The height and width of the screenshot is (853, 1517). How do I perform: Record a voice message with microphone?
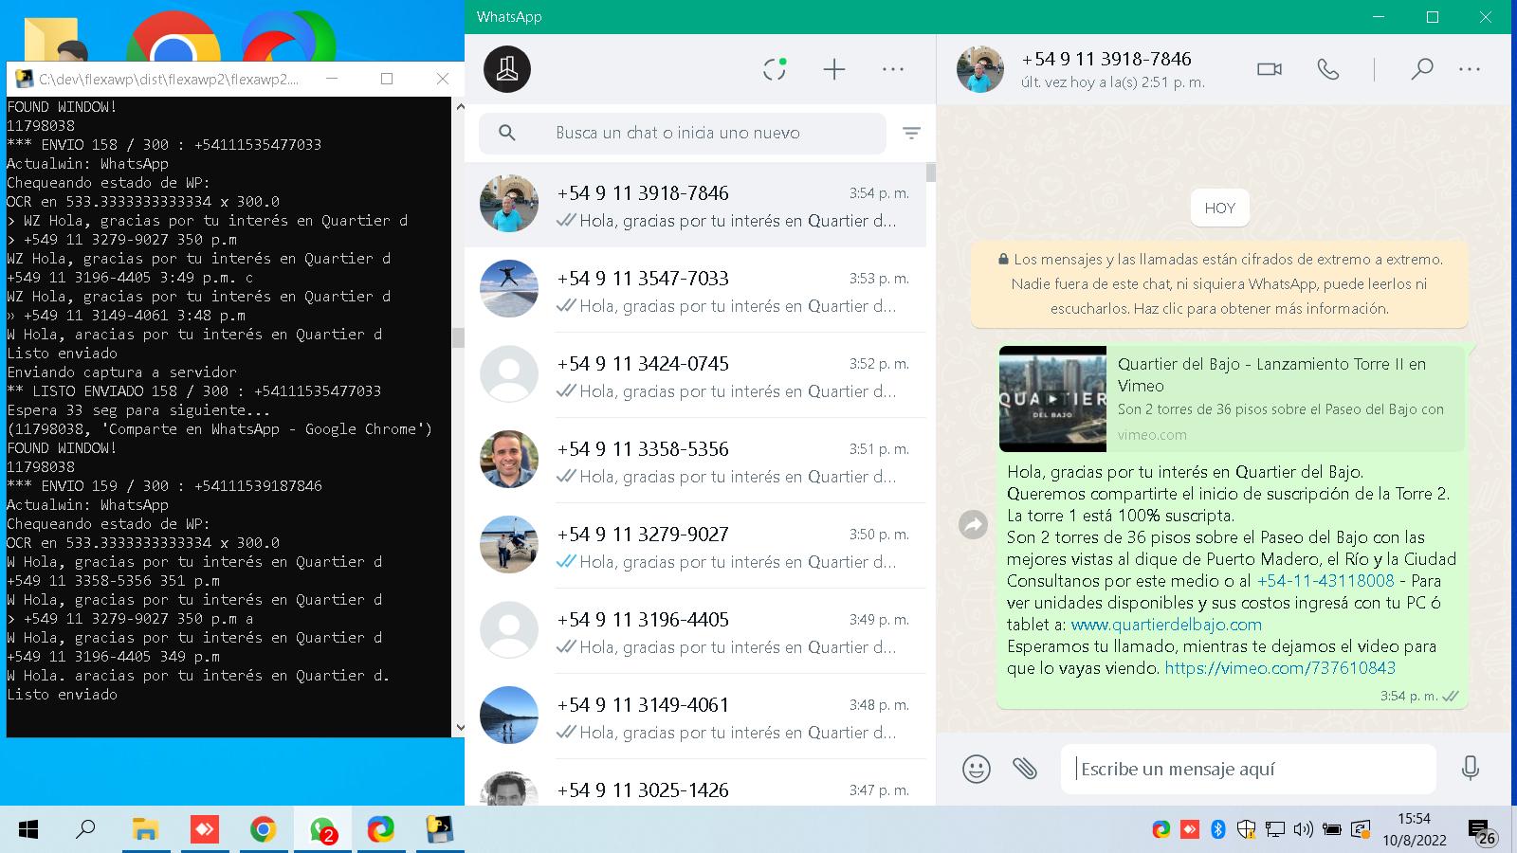1471,768
